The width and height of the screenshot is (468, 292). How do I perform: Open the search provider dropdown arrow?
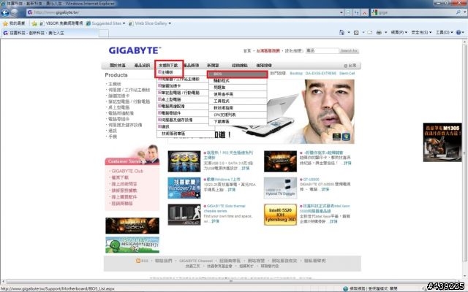pos(465,12)
